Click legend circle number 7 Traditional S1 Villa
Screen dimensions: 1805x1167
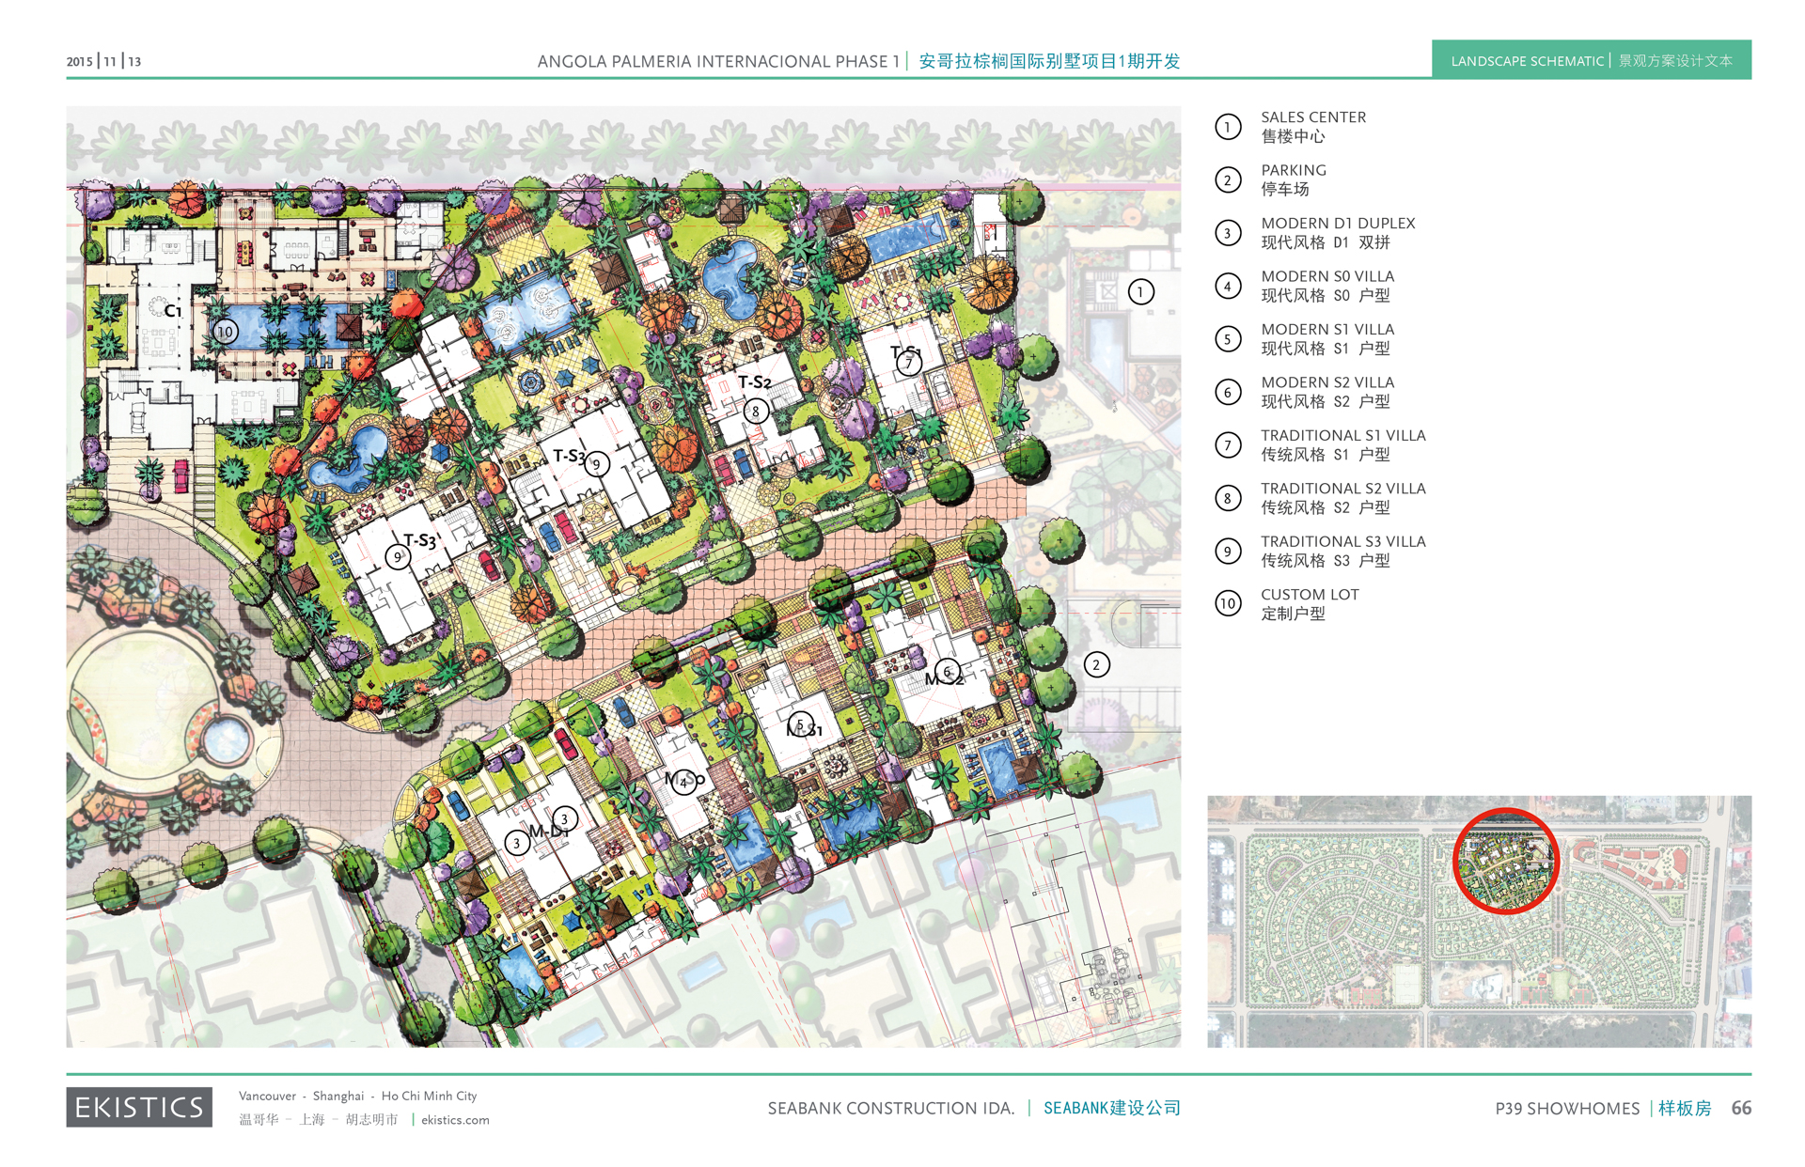point(1228,445)
